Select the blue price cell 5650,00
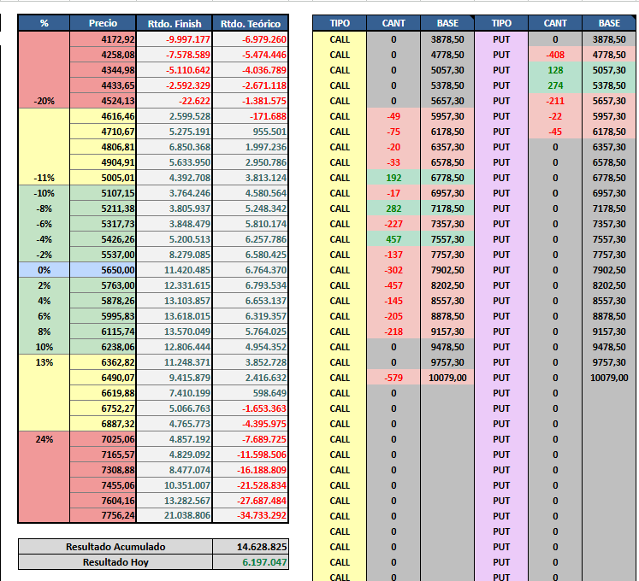Screen dimensions: 639x581 [103, 270]
